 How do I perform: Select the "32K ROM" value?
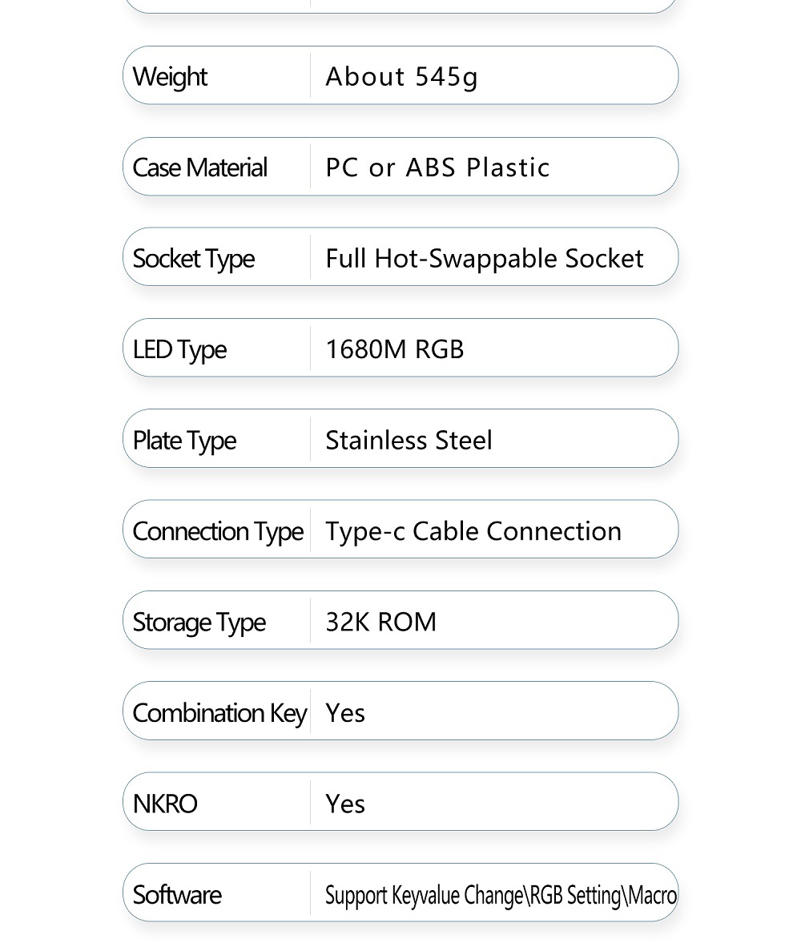coord(380,622)
